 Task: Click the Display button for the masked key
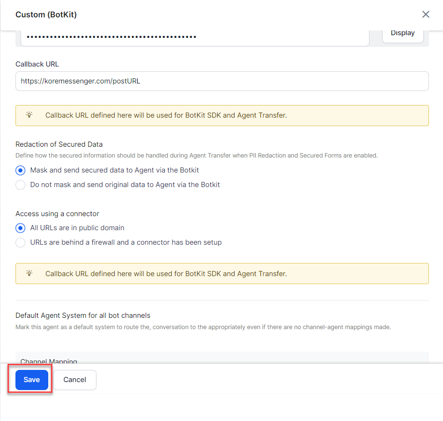point(403,33)
